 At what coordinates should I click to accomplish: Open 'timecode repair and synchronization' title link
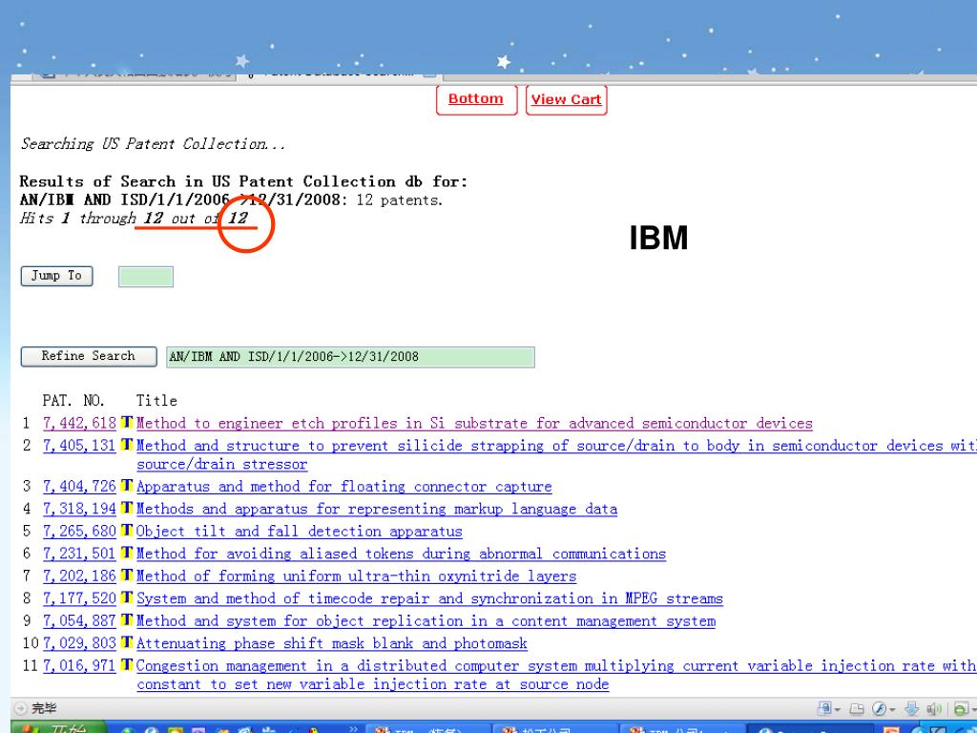tap(429, 599)
